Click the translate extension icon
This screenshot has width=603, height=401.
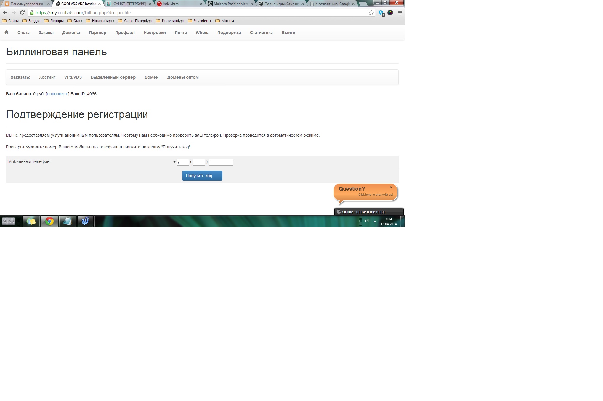(381, 13)
